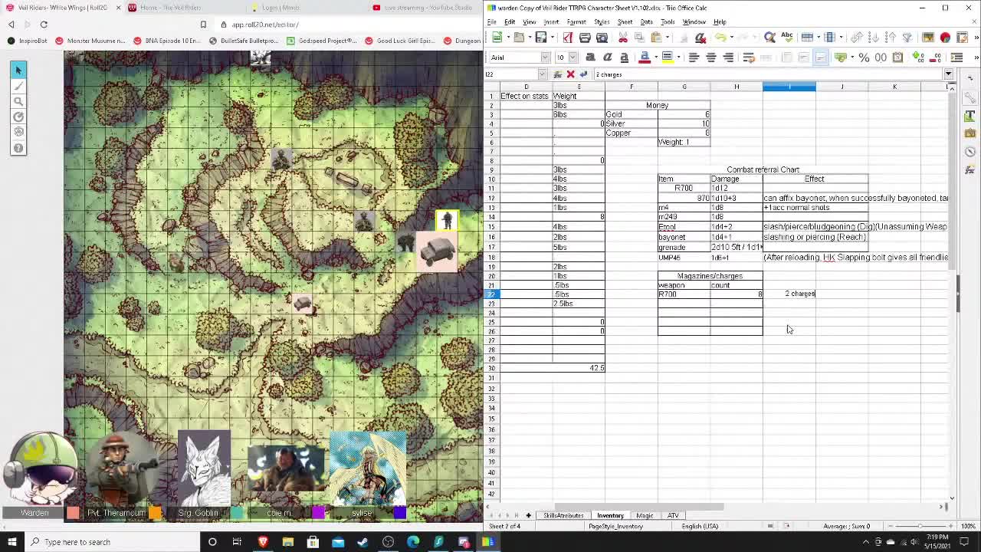
Task: Align cell text to the right
Action: point(729,57)
